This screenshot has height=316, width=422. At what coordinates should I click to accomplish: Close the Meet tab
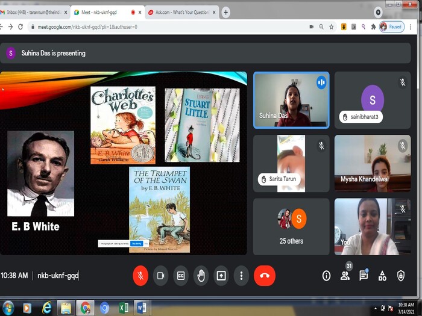click(140, 13)
